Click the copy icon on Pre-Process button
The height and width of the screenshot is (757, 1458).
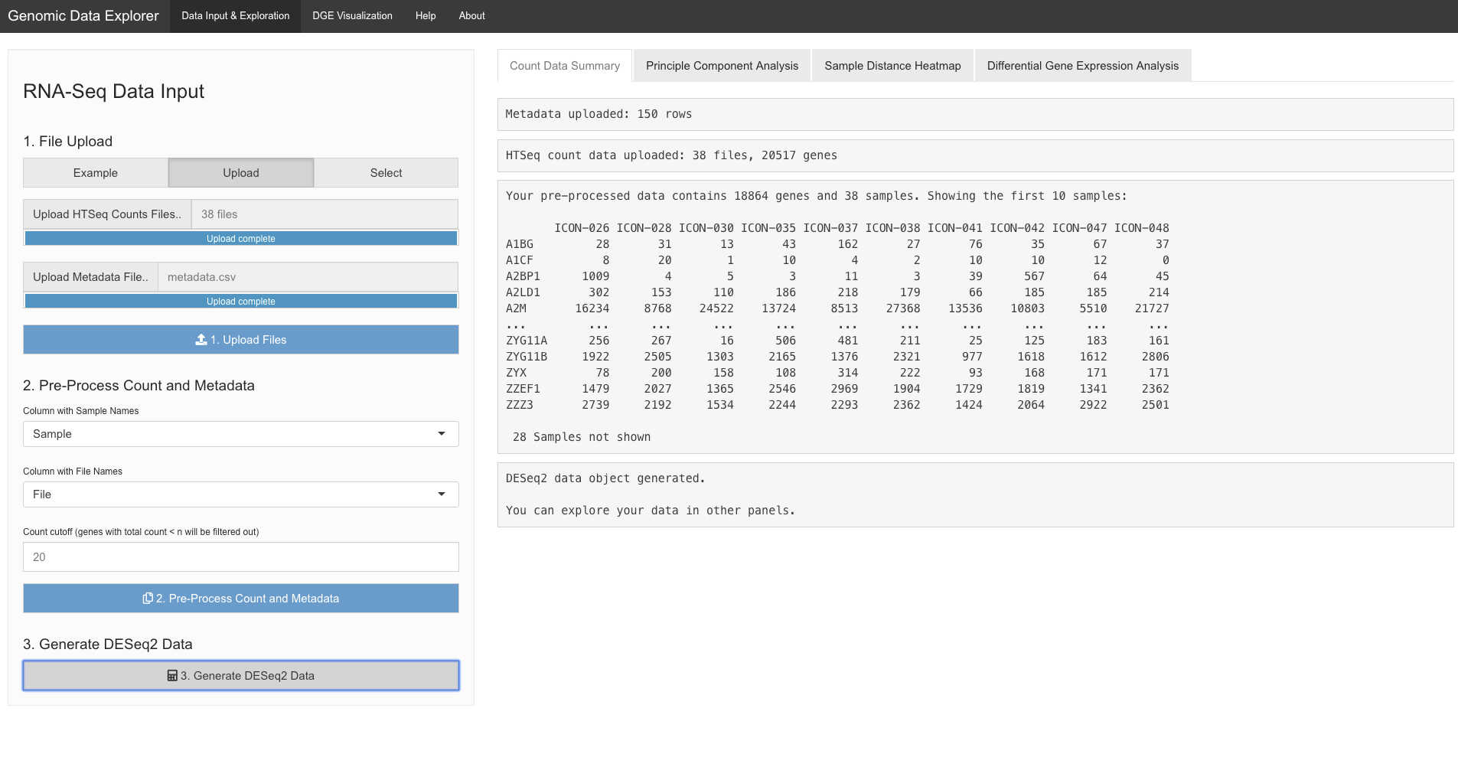point(148,598)
